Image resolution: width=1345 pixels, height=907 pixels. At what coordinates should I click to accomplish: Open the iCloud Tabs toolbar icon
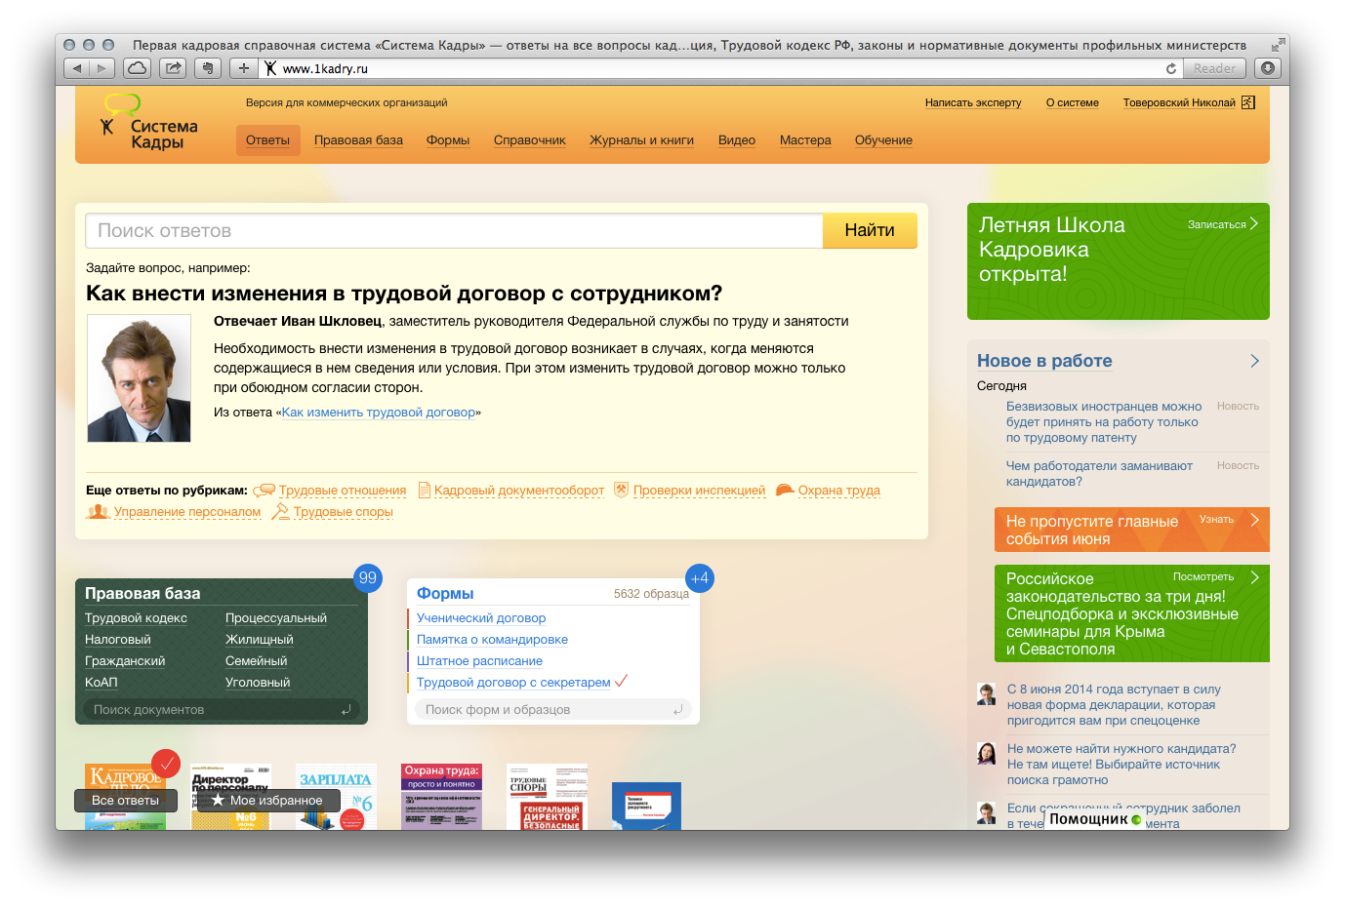coord(138,68)
